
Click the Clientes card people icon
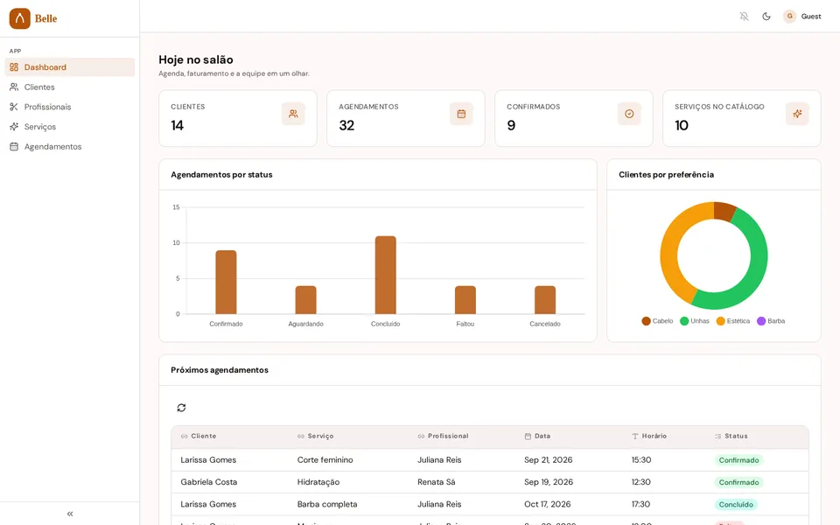[294, 114]
